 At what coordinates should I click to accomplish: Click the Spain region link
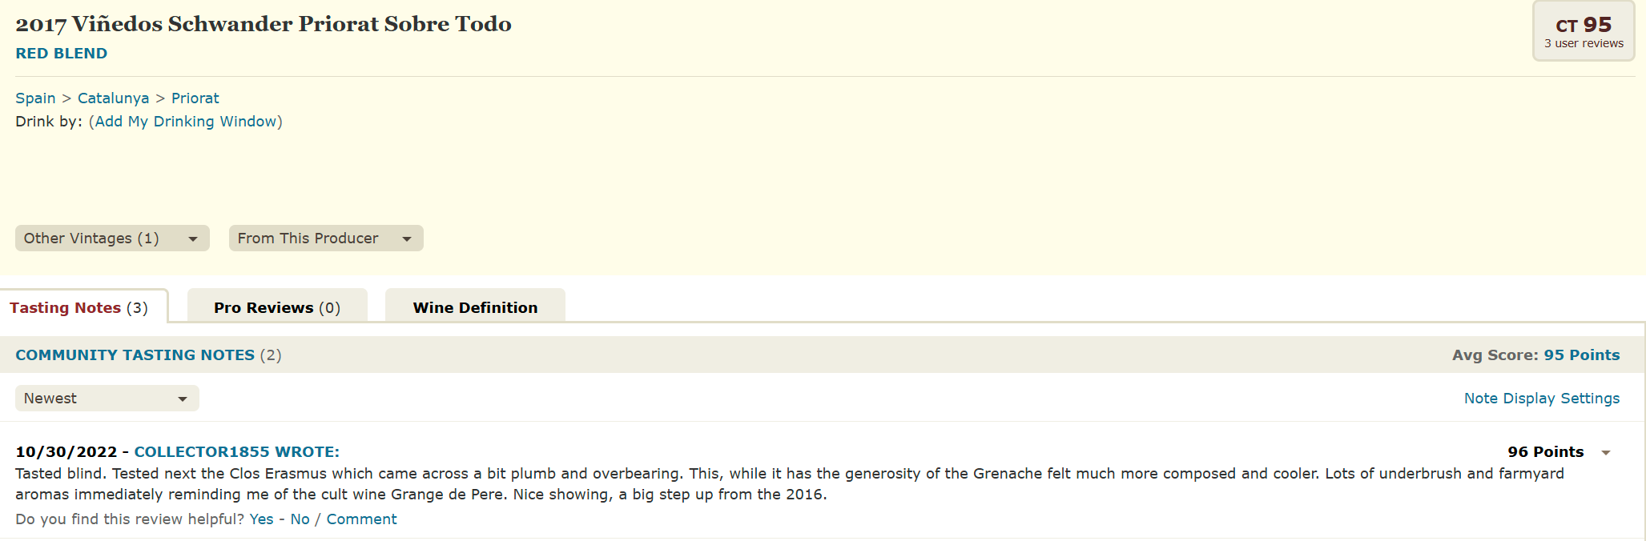point(35,98)
